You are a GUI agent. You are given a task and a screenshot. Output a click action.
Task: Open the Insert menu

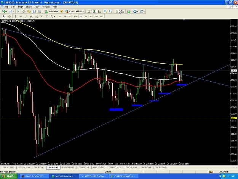tap(21, 7)
